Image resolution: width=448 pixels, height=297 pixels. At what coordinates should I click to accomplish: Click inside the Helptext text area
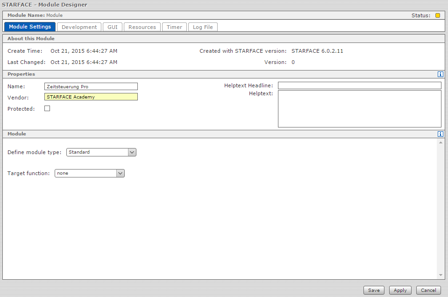[359, 109]
